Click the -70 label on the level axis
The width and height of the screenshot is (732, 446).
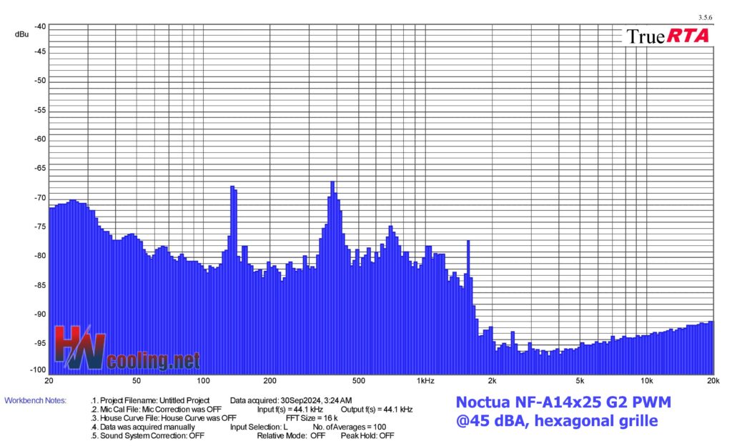click(39, 198)
